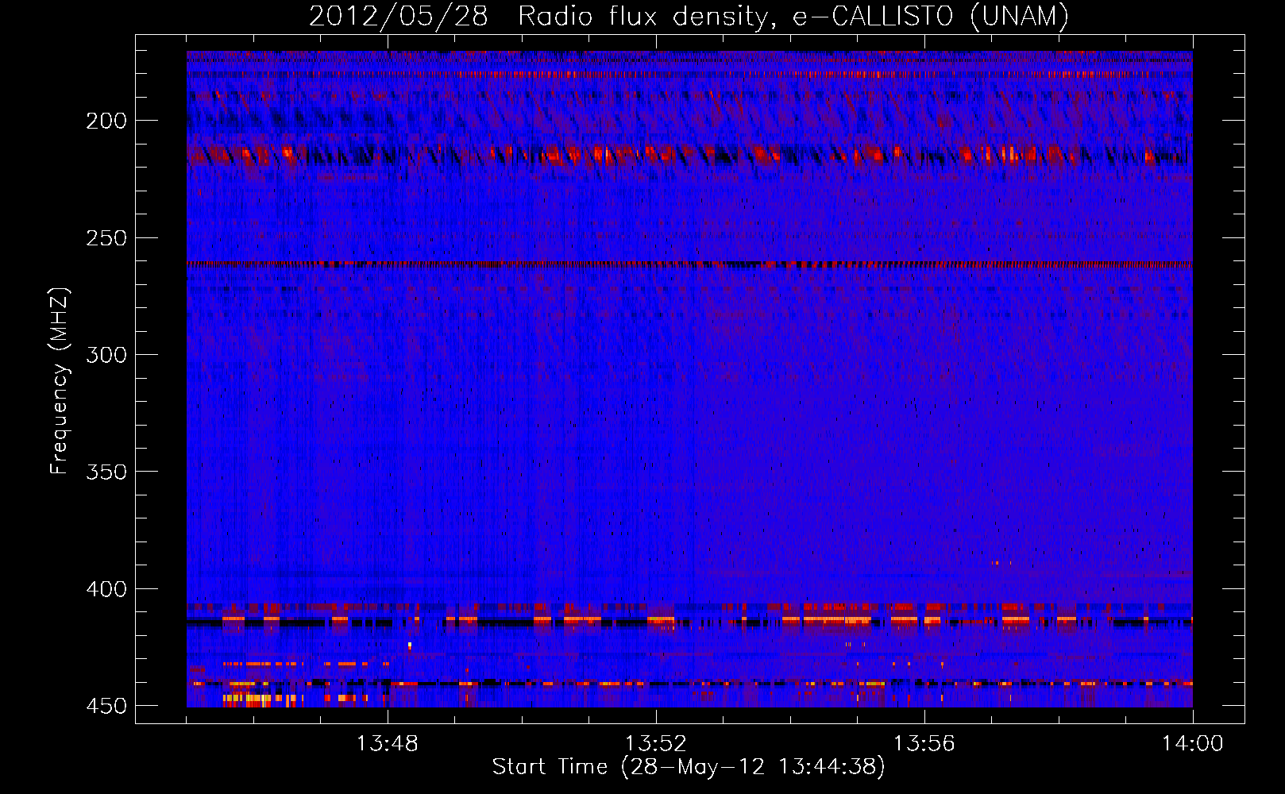The image size is (1285, 794).
Task: Click the "450" frequency tick label
Action: click(x=106, y=706)
